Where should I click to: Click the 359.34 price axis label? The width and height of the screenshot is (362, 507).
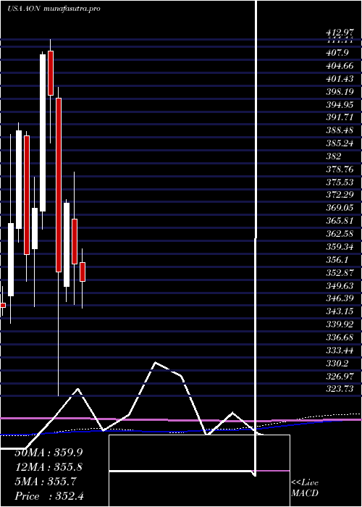pos(340,246)
